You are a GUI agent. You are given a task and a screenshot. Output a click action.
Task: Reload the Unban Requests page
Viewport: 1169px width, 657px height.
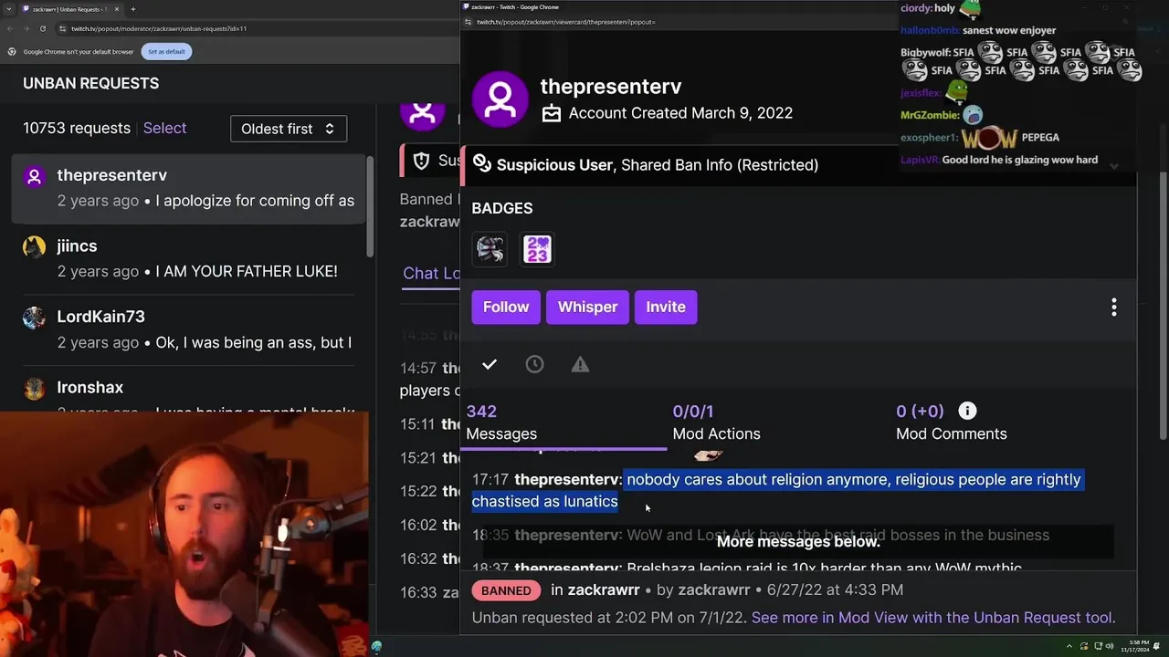pos(43,28)
